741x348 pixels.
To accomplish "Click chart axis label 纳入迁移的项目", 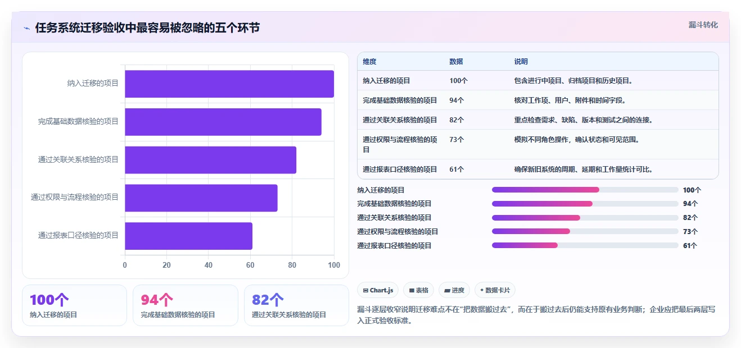I will [93, 84].
